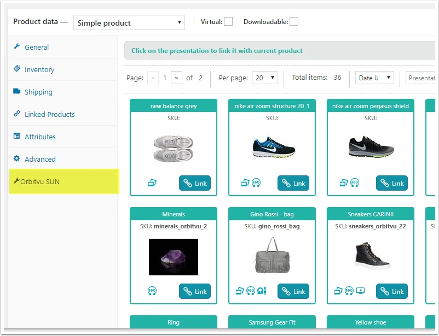Go to the next page of presentations
439x336 pixels.
tap(176, 78)
